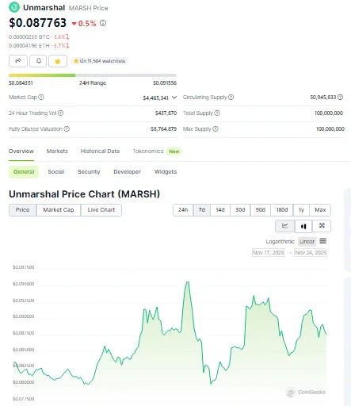The width and height of the screenshot is (351, 406).
Task: Click the Unmarshal green coin logo
Action: click(14, 7)
